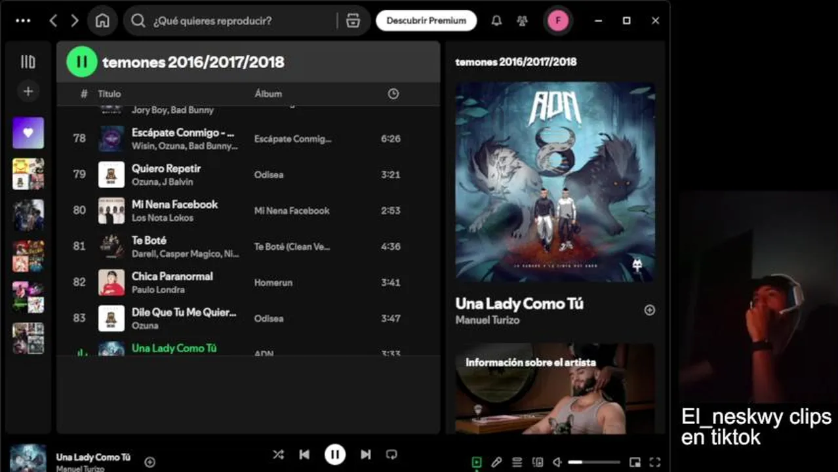Show lyrics with microphone icon
Screen dimensions: 838x472
pos(496,462)
